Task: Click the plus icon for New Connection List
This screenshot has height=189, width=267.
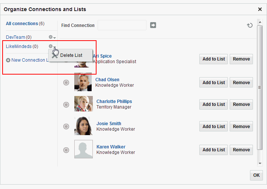Action: [x=8, y=60]
